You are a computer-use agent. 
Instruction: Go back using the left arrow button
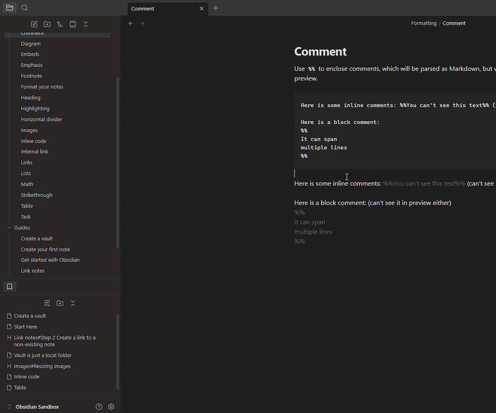tap(130, 23)
